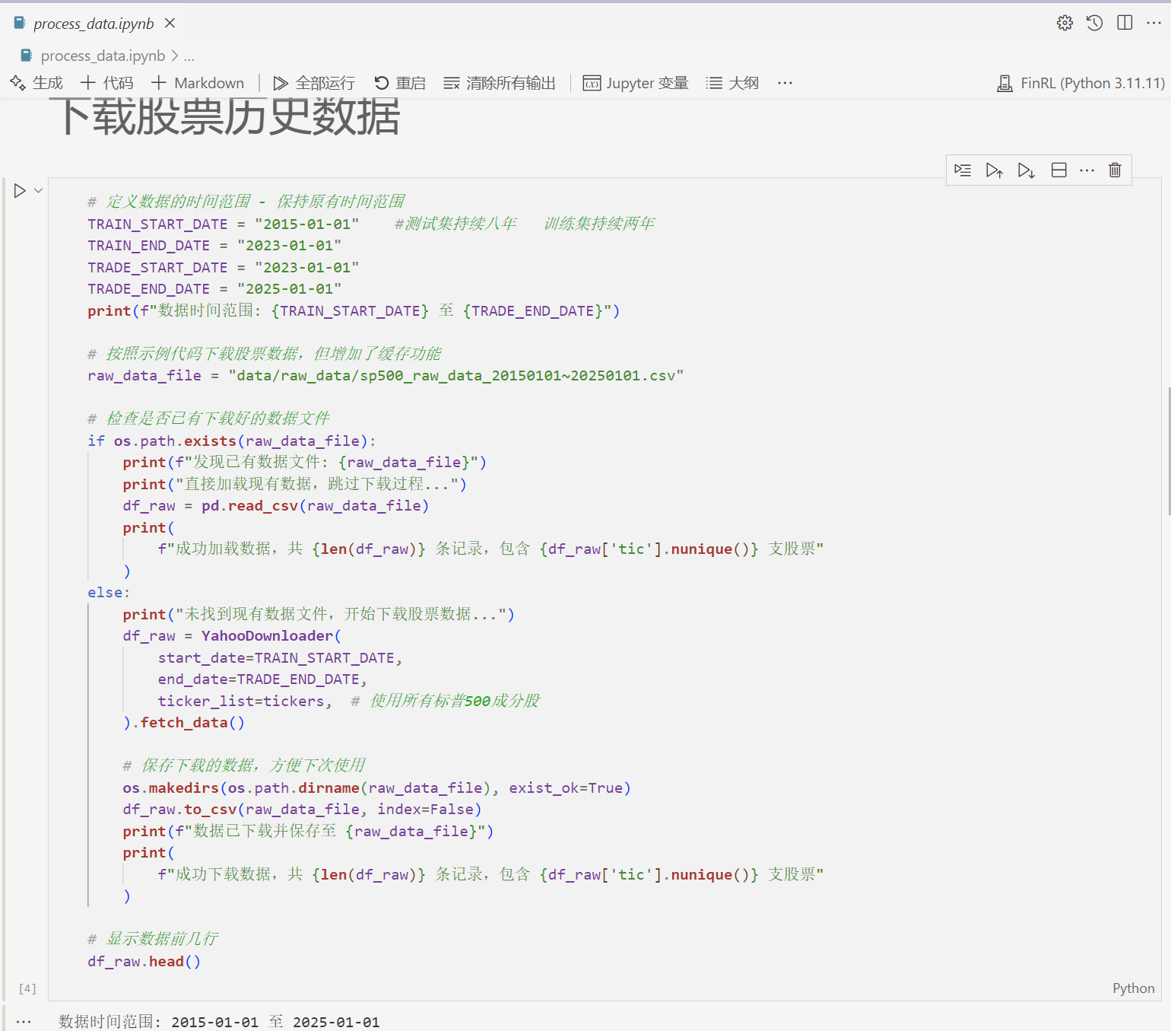Delete the cell with trash icon
The image size is (1171, 1031).
pos(1115,170)
